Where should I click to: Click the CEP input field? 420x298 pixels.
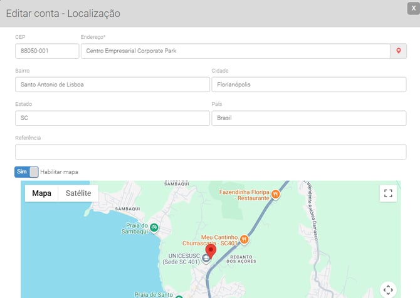(x=47, y=51)
